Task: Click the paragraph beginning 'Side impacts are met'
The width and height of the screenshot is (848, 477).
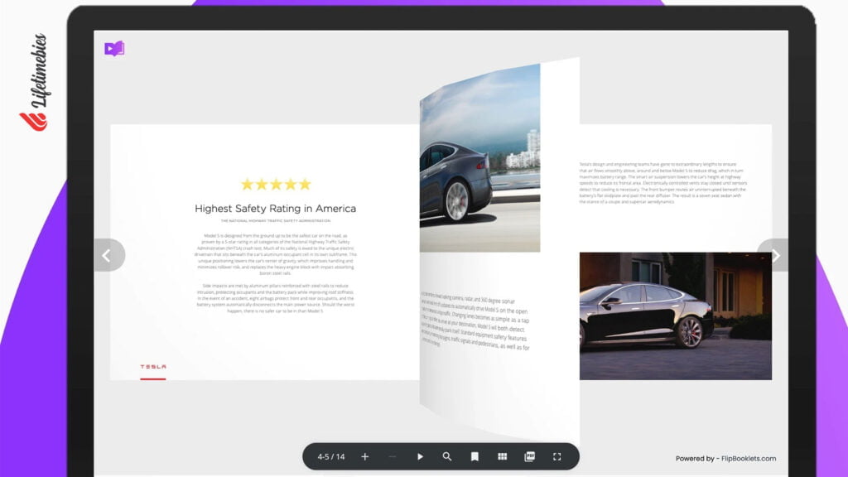Action: pyautogui.click(x=275, y=298)
